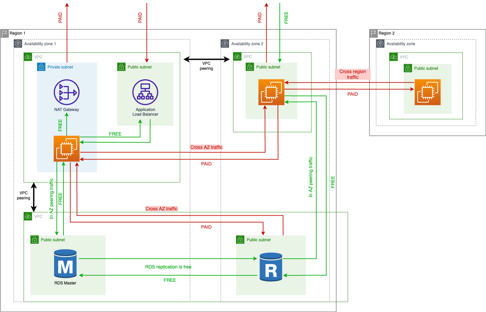Click the "NAT Gateway" caption
Screen dimensions: 486x312
point(66,110)
